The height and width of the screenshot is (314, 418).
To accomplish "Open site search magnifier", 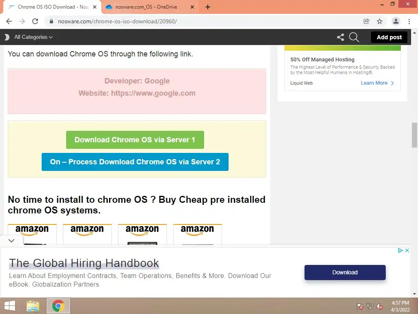I will point(354,37).
